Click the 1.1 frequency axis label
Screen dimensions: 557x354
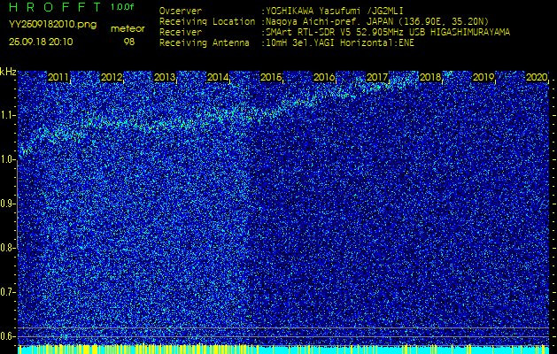[8, 115]
